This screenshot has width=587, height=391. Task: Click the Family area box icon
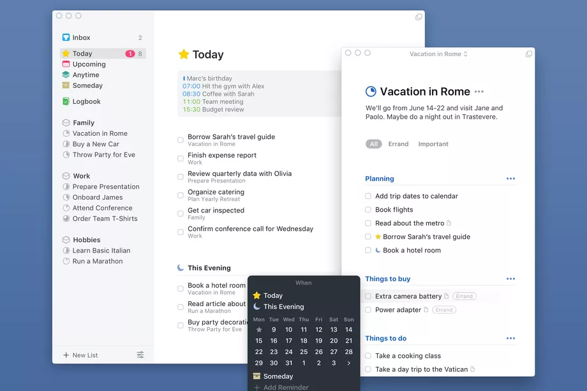click(66, 122)
